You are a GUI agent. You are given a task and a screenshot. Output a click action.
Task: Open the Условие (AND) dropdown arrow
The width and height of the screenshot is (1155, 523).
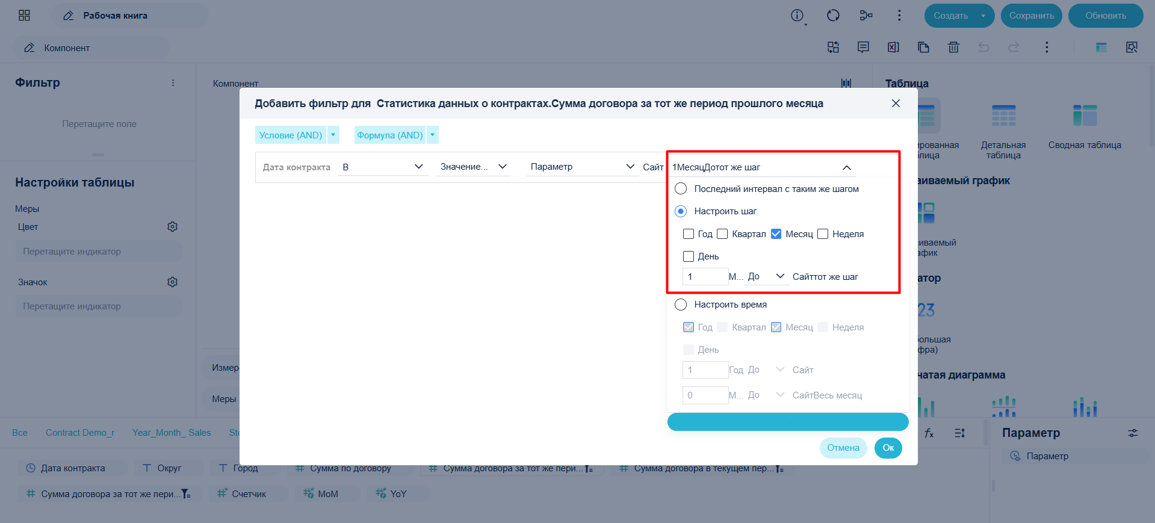333,135
